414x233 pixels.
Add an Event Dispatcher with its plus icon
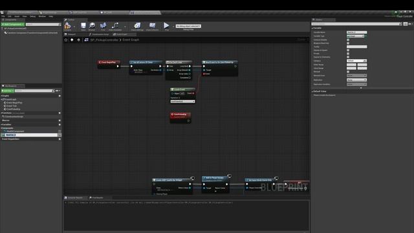[x=60, y=139]
